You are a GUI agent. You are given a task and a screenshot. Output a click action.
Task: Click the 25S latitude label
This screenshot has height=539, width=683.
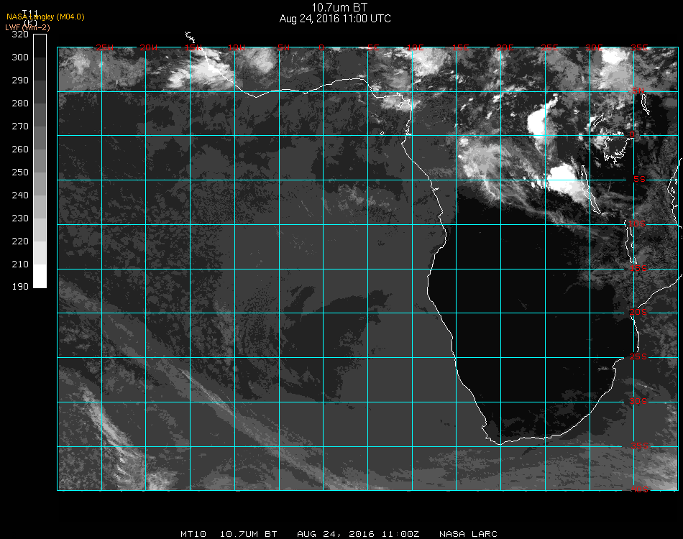638,356
